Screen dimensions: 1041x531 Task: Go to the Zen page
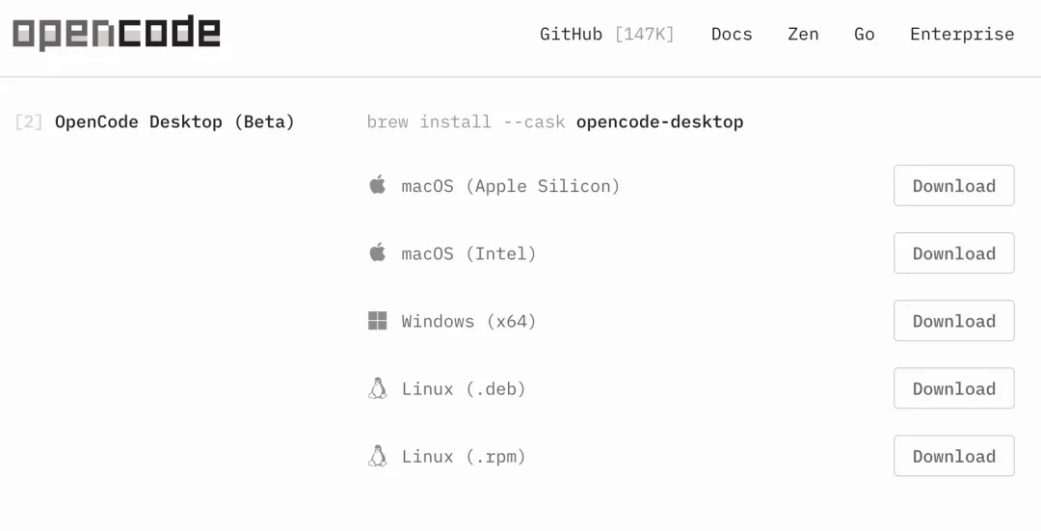pyautogui.click(x=803, y=34)
